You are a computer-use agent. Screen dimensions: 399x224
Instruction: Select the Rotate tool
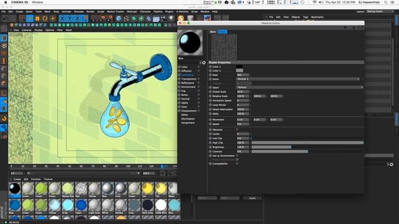[45, 19]
